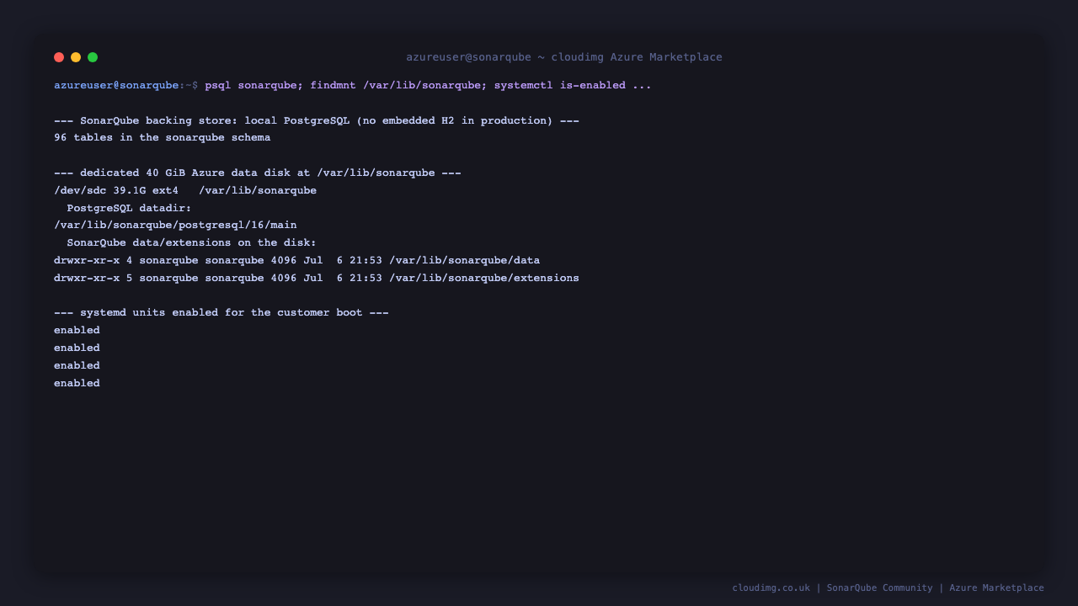
Task: Select the SonarQube backing store header line
Action: coord(317,120)
